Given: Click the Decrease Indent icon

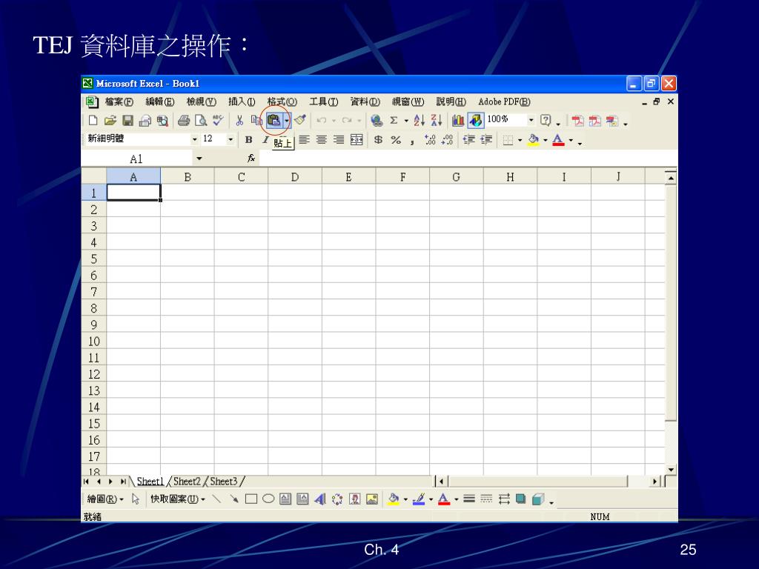Looking at the screenshot, I should pos(468,140).
